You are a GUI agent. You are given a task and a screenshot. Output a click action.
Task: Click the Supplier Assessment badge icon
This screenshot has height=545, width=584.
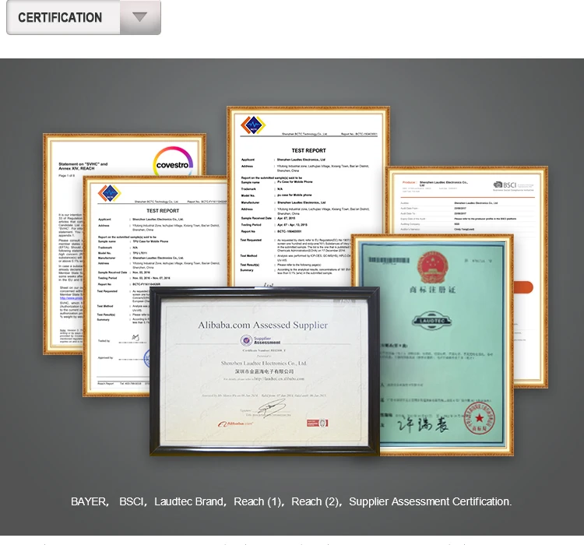point(246,340)
